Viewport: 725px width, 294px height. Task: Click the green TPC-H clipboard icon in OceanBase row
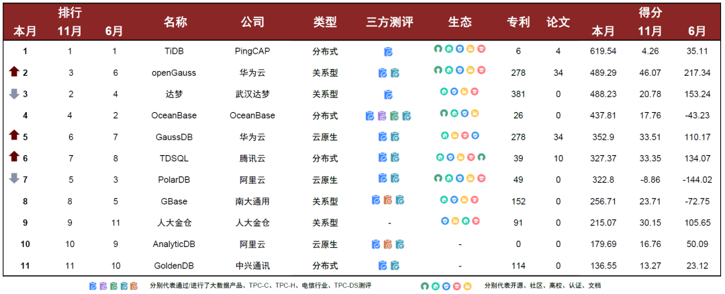[394, 116]
